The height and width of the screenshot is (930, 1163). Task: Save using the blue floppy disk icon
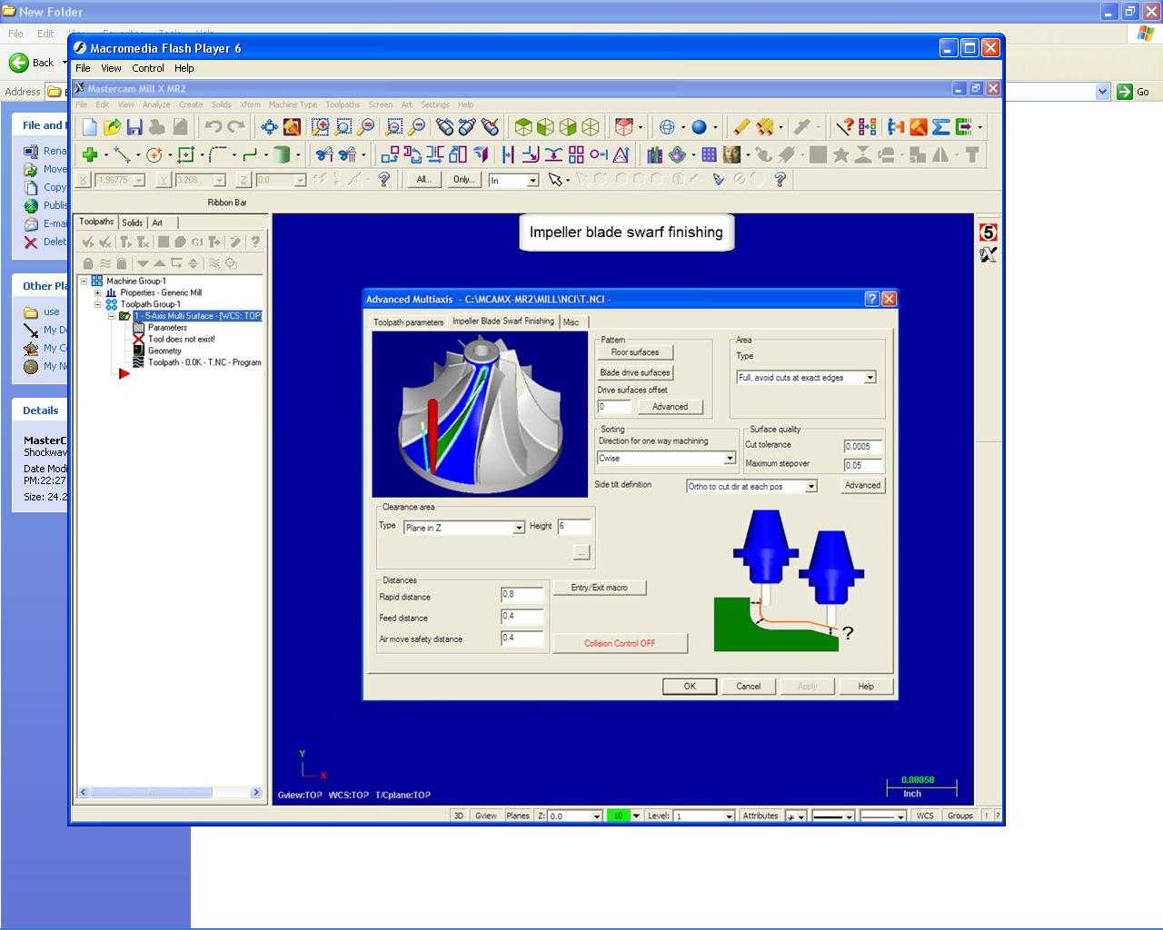134,127
